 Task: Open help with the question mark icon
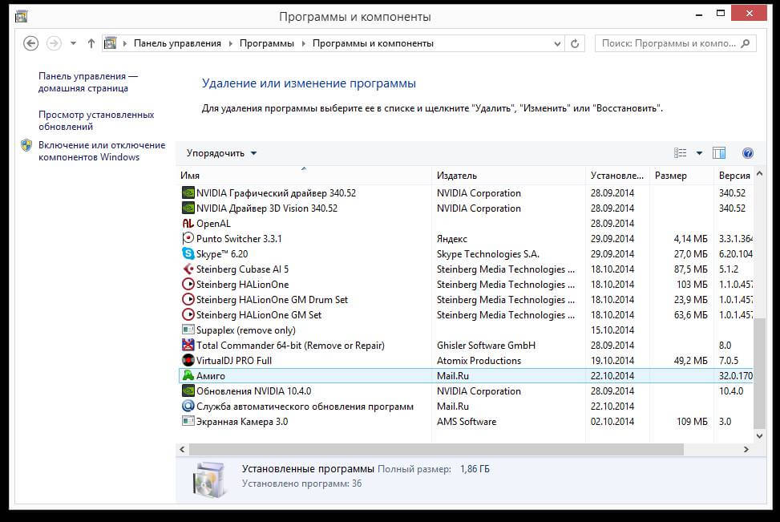pos(747,153)
